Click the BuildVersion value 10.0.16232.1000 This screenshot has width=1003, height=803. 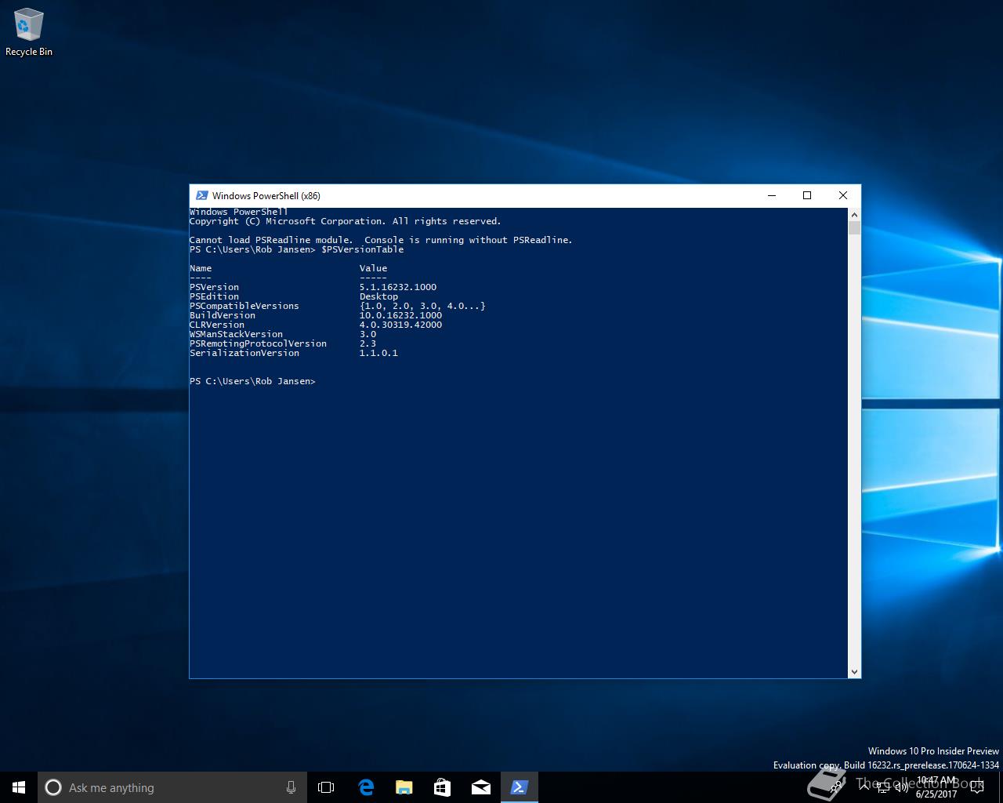coord(400,315)
